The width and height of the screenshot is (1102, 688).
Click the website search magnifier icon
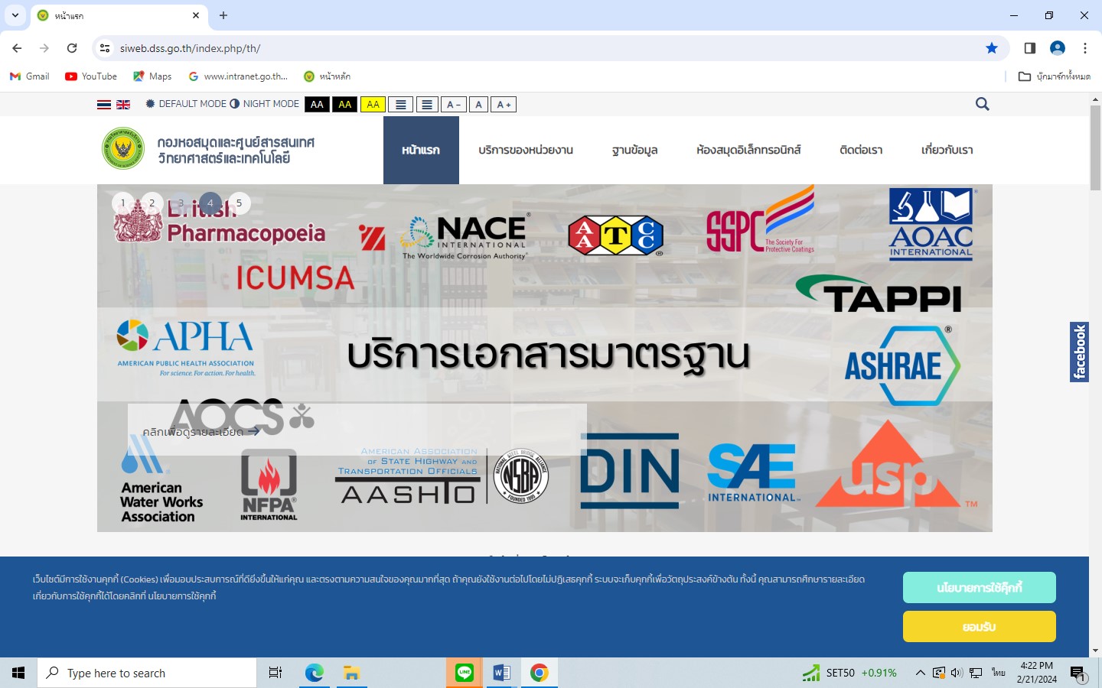pos(983,104)
